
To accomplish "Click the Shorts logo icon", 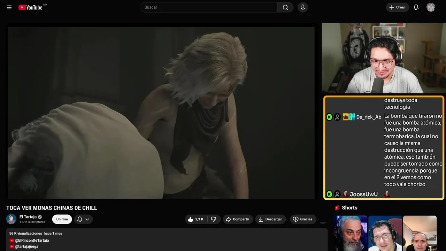I will click(x=337, y=208).
